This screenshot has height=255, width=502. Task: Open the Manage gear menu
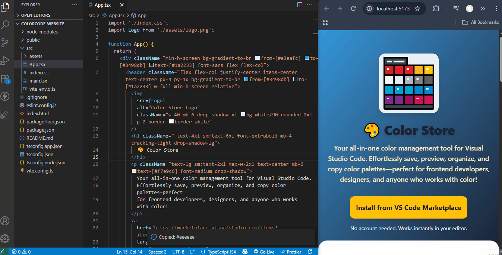pos(5,239)
